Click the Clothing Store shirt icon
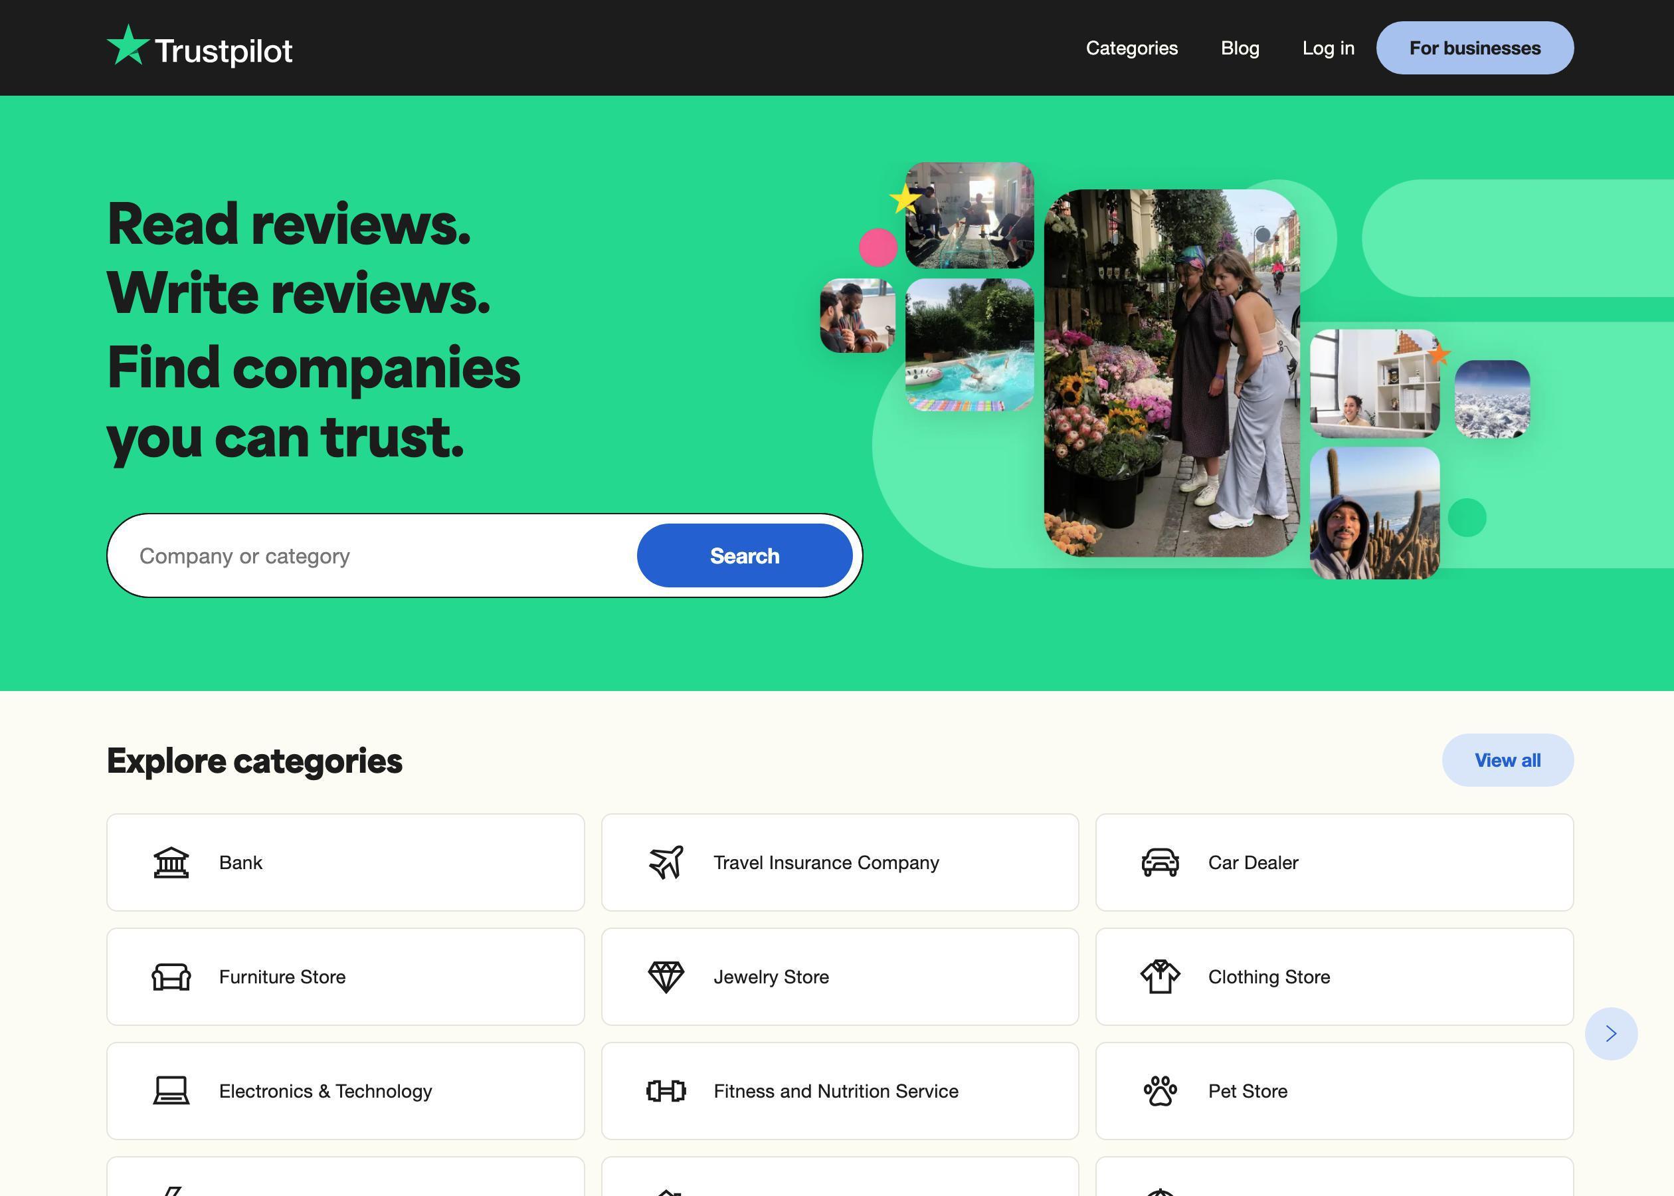 coord(1161,976)
